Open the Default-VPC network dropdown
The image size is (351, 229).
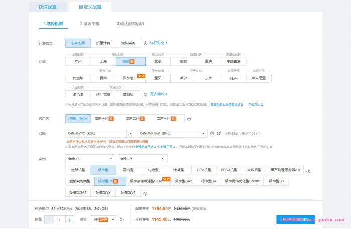pos(100,133)
